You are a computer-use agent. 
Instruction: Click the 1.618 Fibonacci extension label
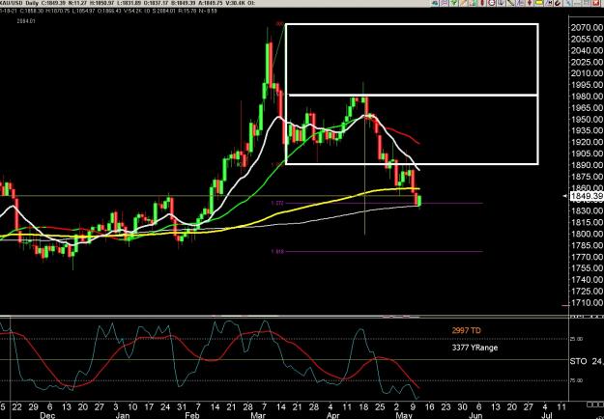pos(277,252)
